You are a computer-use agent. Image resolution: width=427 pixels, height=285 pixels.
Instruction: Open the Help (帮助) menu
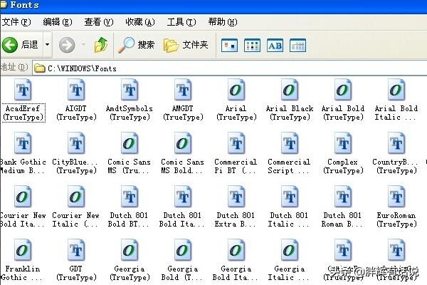tap(223, 22)
